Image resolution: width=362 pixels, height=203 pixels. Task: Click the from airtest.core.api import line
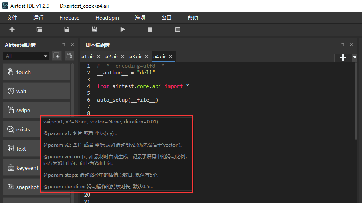(x=143, y=86)
